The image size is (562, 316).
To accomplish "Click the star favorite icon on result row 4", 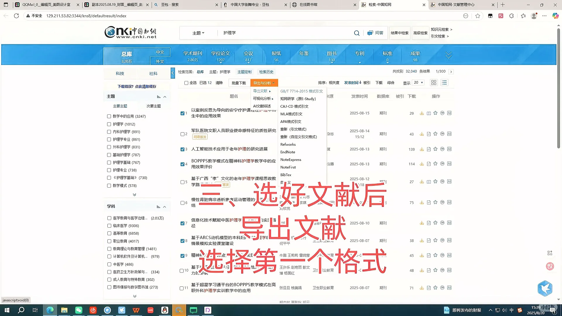I will 435,164.
